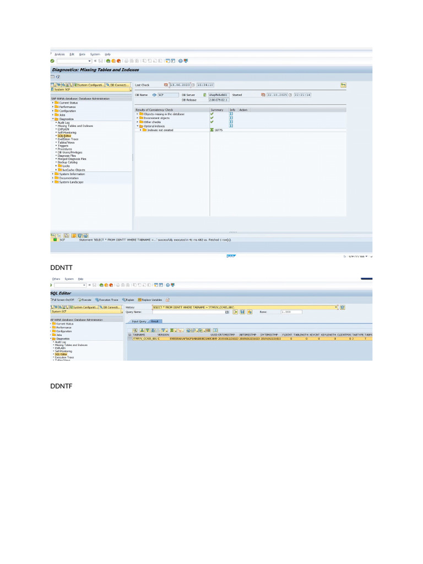
Task: Click Execution Trace button in SQL Editor toolbar
Action: pos(107,300)
